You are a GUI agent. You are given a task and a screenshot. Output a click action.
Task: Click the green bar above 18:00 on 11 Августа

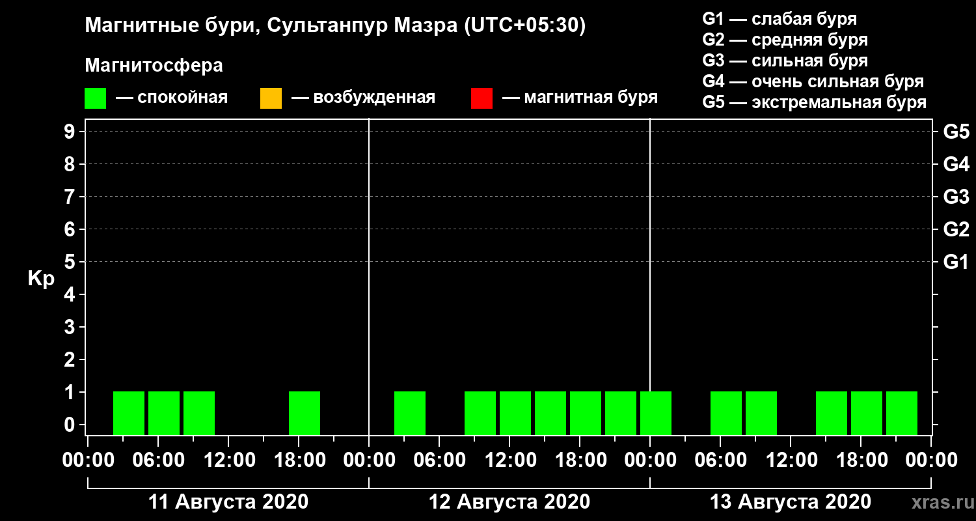tap(305, 413)
